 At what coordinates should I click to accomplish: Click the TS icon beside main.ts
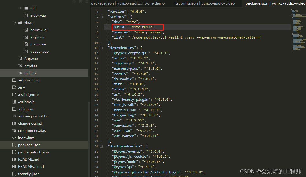coord(20,73)
